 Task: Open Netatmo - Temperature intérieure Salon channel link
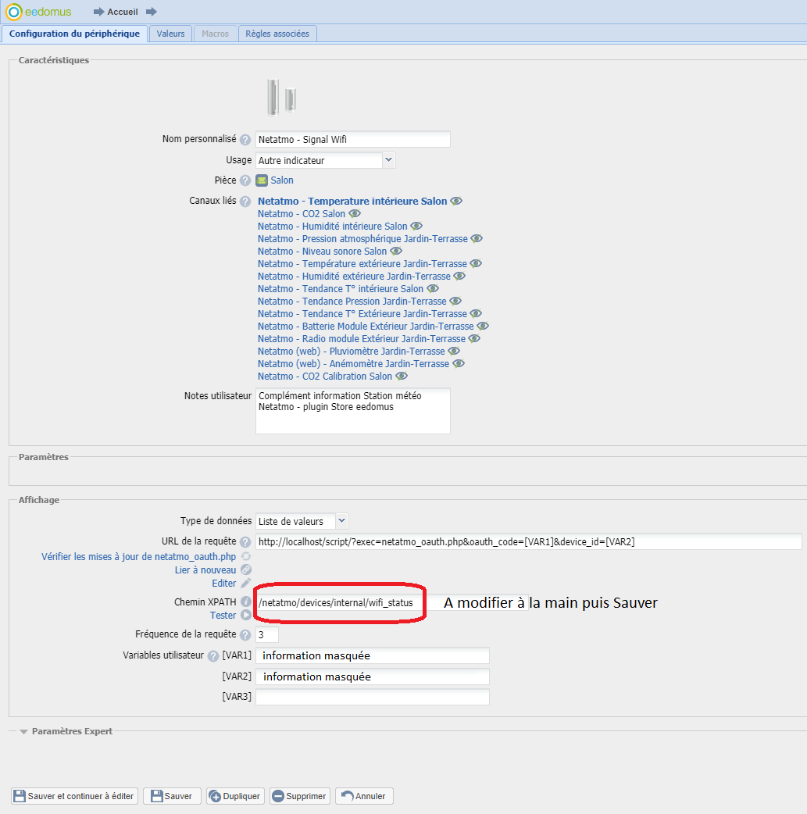tap(352, 202)
